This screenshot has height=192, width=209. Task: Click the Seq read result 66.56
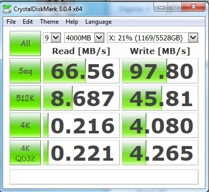click(x=81, y=71)
